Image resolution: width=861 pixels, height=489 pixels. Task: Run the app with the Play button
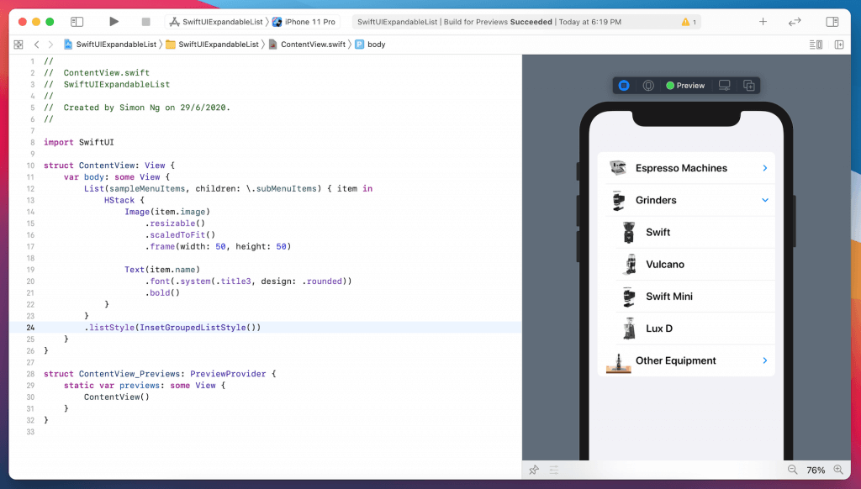click(x=114, y=22)
